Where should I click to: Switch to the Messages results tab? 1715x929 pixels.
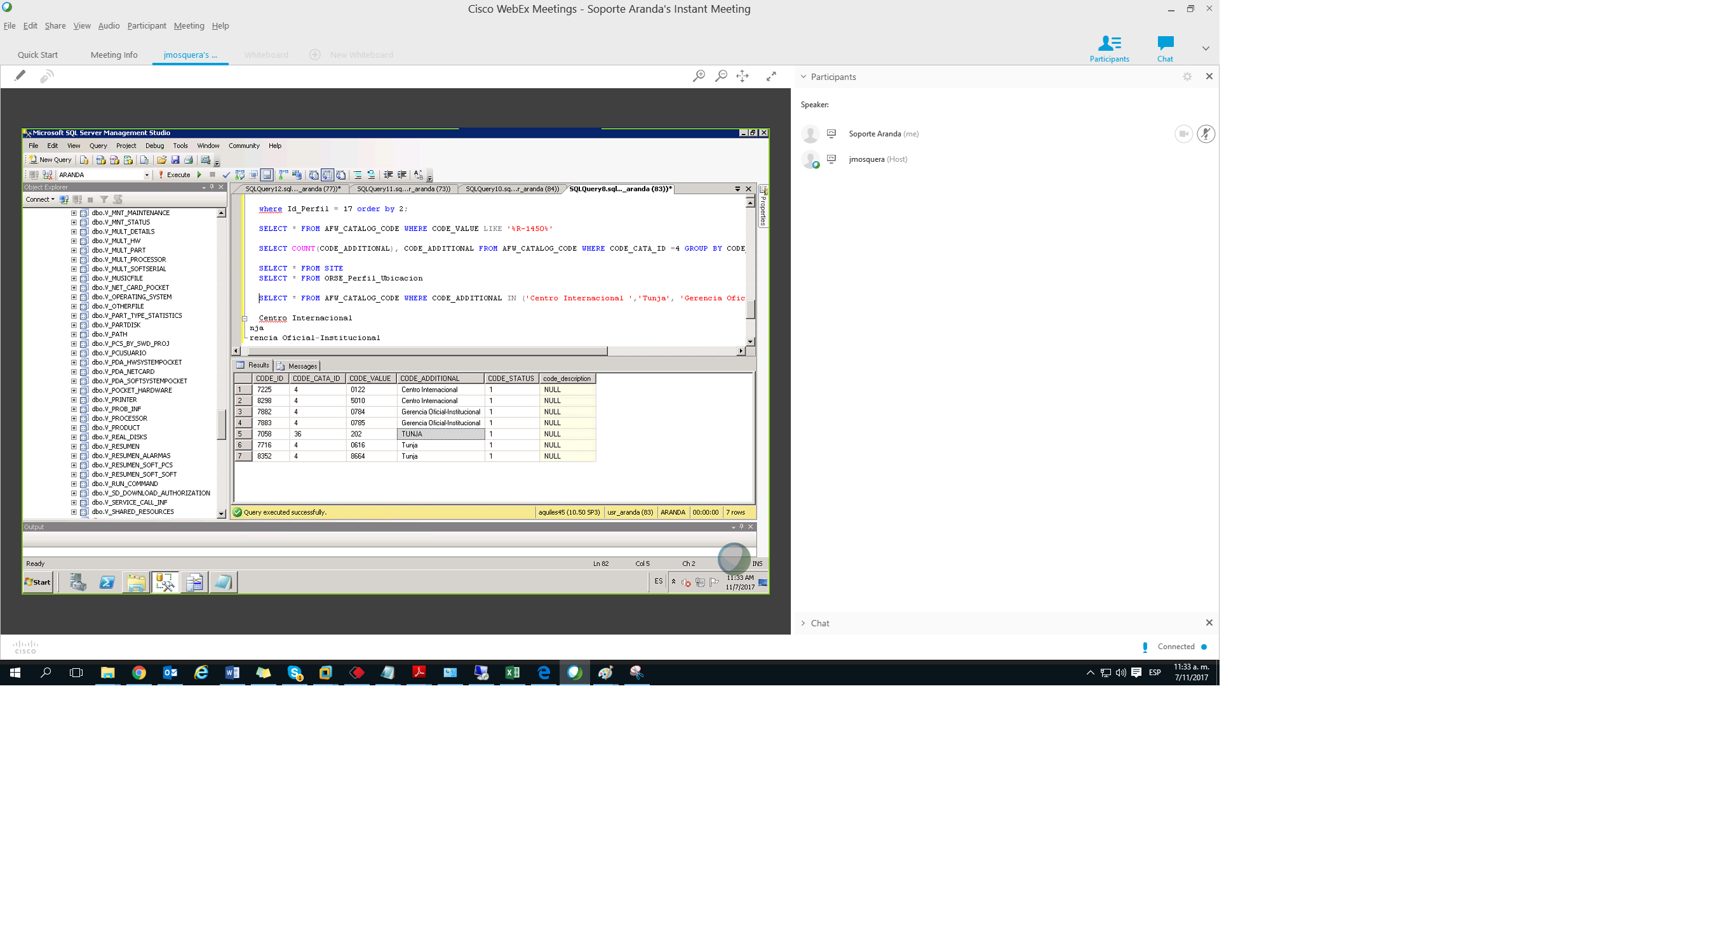[x=297, y=366]
